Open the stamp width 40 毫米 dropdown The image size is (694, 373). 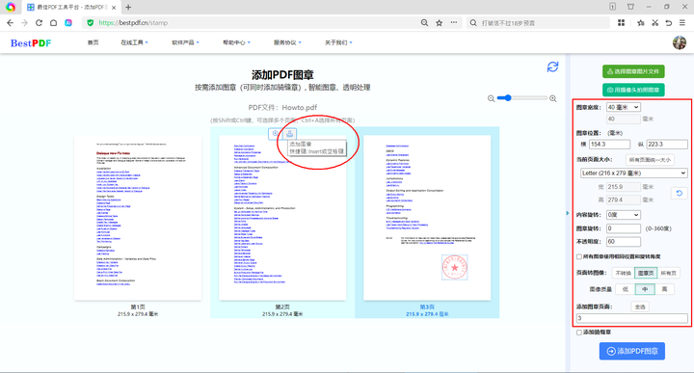(624, 107)
